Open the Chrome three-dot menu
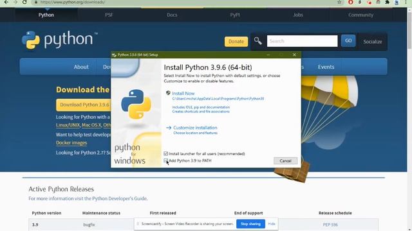 point(406,2)
